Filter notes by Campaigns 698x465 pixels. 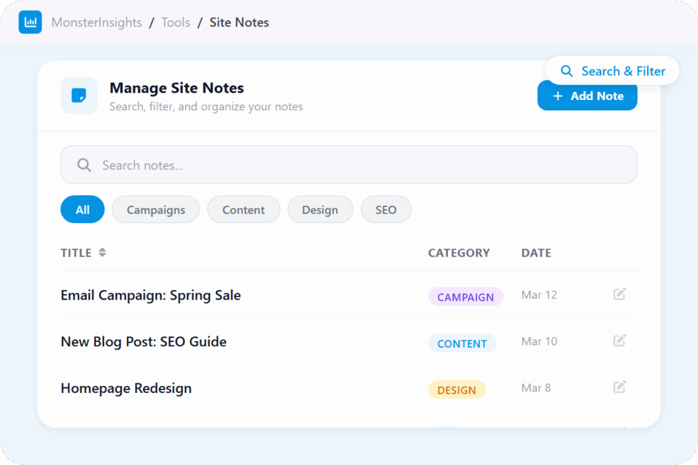pyautogui.click(x=155, y=210)
